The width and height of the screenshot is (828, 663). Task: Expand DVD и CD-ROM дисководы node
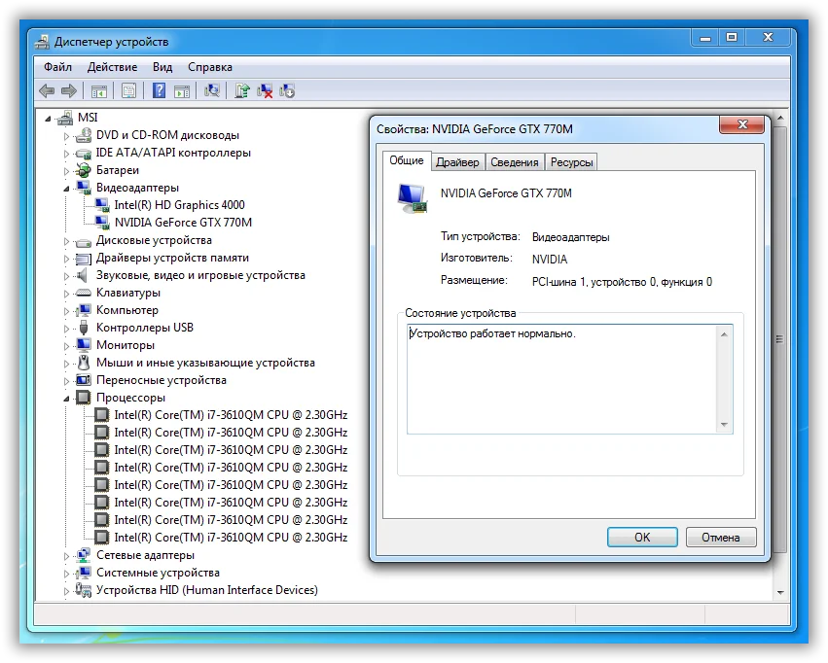tap(66, 137)
